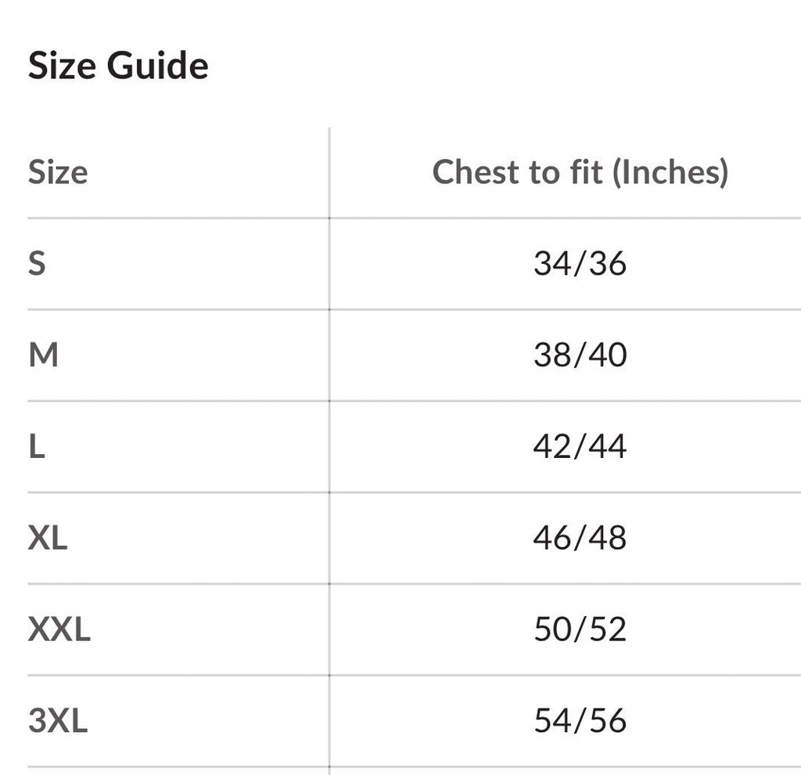Click the 46/48 chest measurement
The width and height of the screenshot is (801, 775).
click(580, 538)
